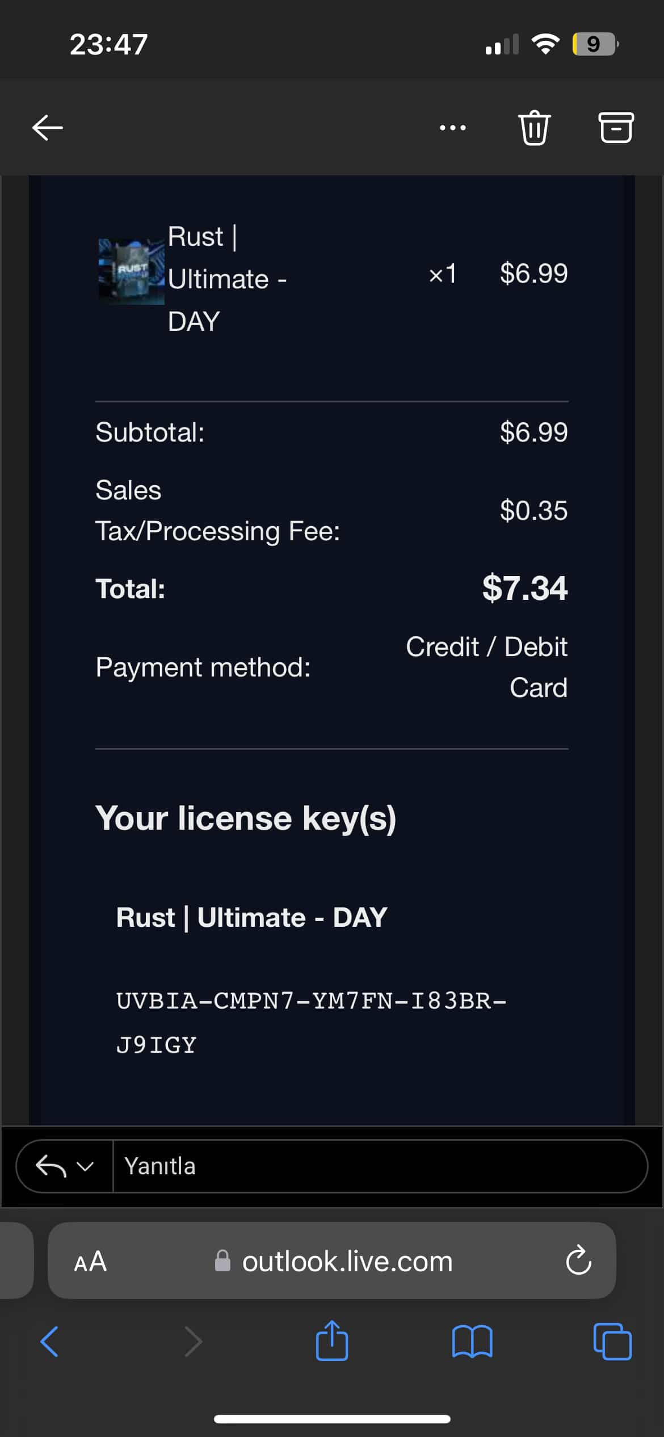Reload the page with refresh icon
Viewport: 664px width, 1437px height.
578,1260
